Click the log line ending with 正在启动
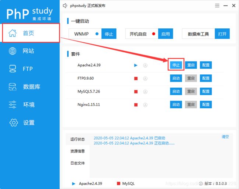 point(134,143)
